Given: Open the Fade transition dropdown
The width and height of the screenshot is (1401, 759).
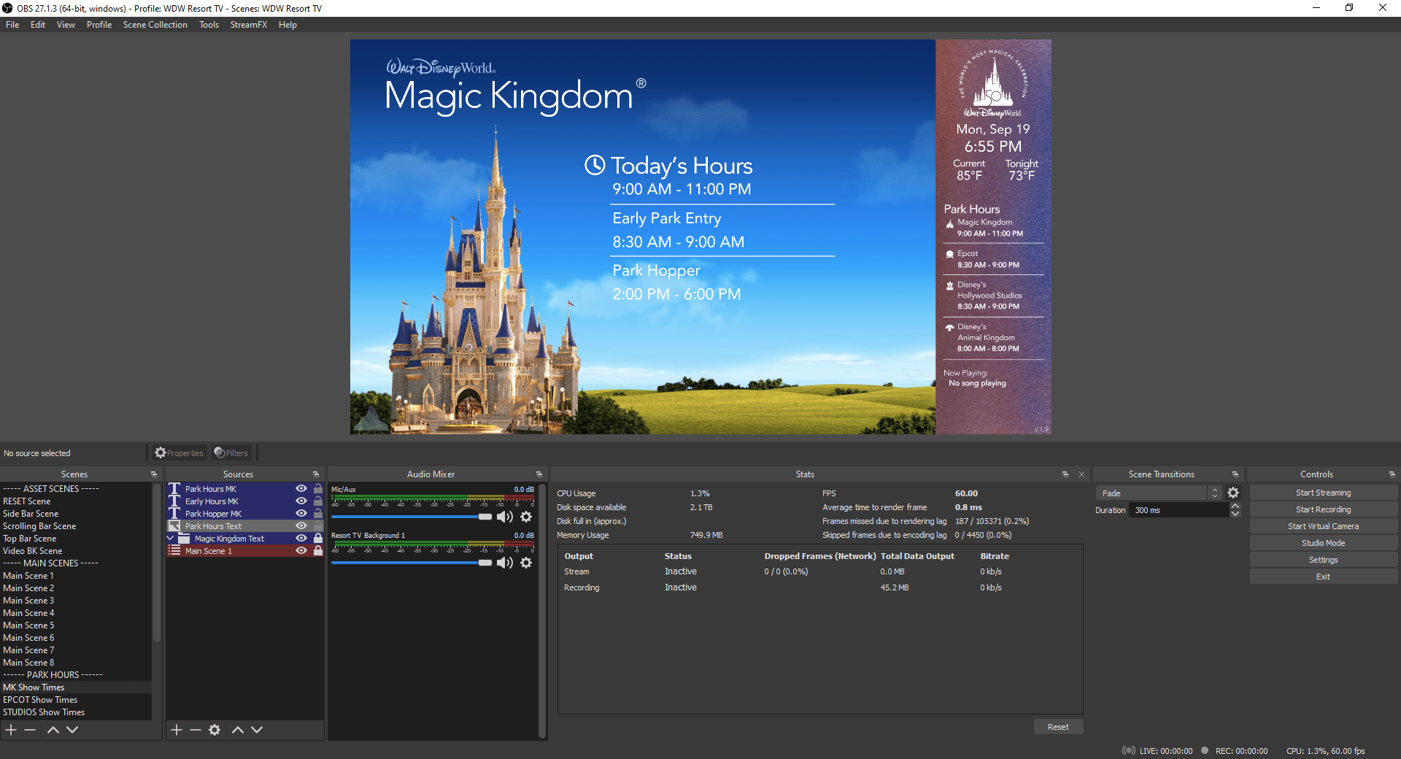Looking at the screenshot, I should pos(1159,493).
